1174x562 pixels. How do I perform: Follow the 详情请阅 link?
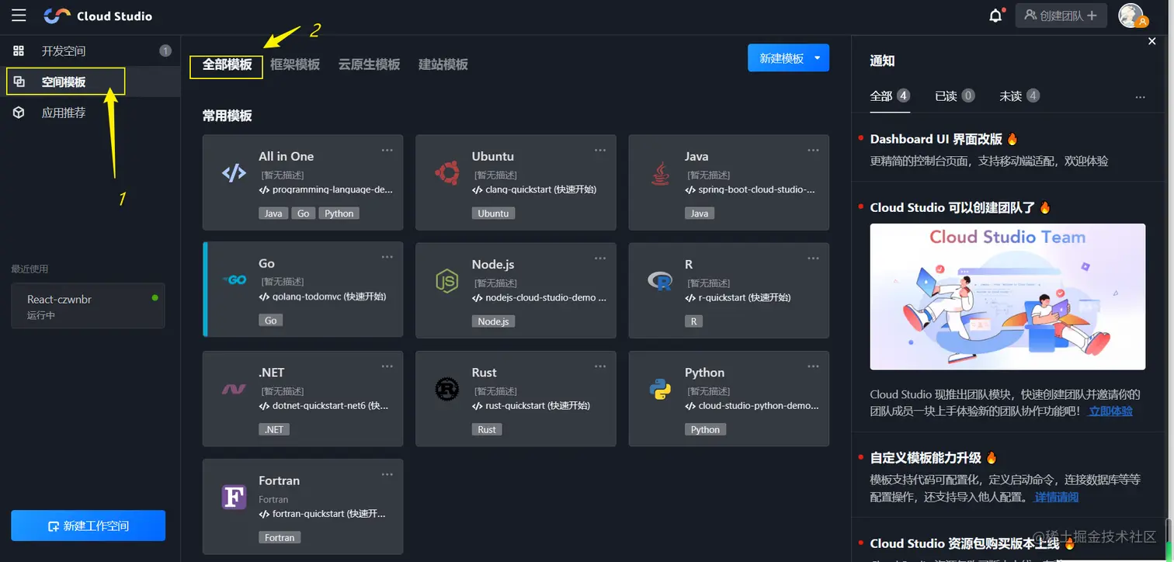click(1057, 497)
